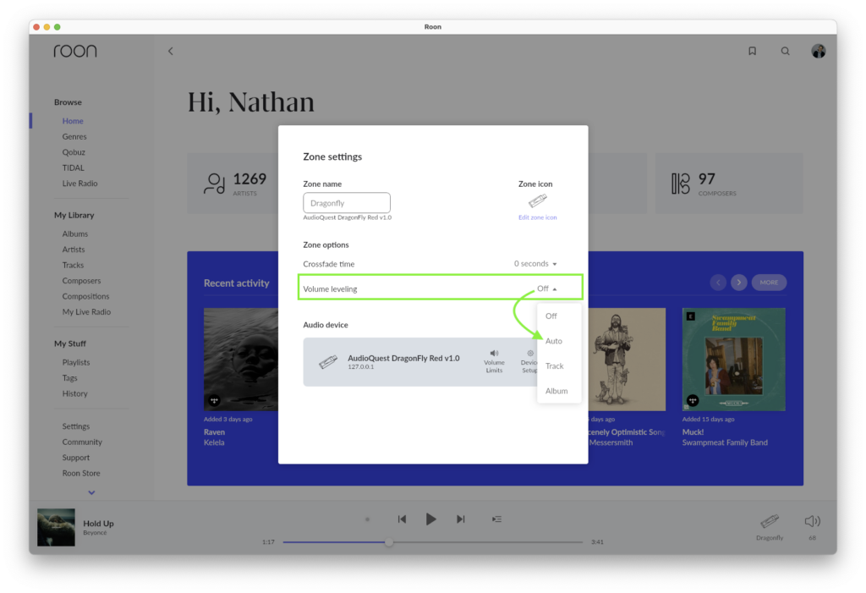Open the Crossfade time dropdown
This screenshot has height=593, width=866.
pyautogui.click(x=535, y=264)
